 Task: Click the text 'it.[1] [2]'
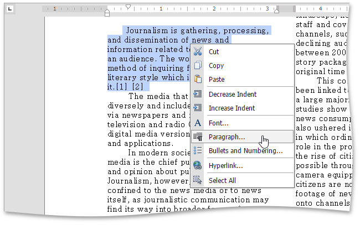pos(125,87)
